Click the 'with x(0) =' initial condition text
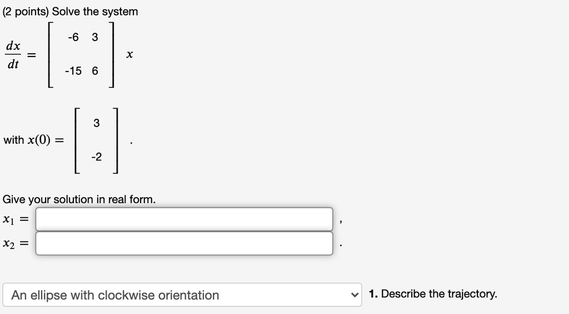The image size is (569, 314). [33, 140]
